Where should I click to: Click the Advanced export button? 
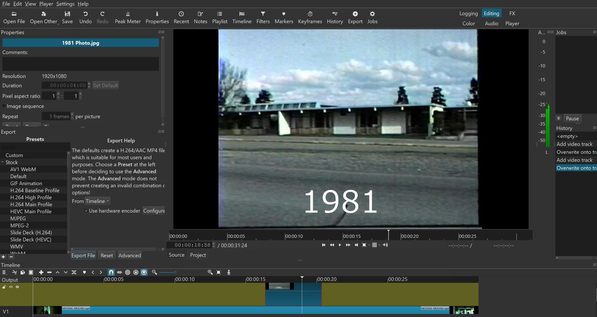click(130, 255)
